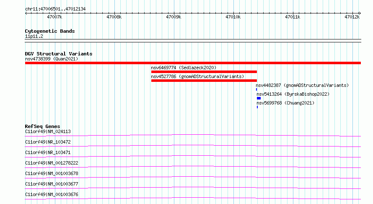Screen dimensions: 373x204
Task: Click the 47009k ruler tick label
Action: [x=174, y=17]
